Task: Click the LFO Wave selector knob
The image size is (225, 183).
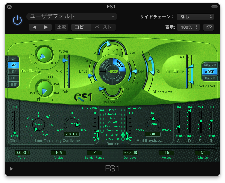Action: click(x=38, y=125)
